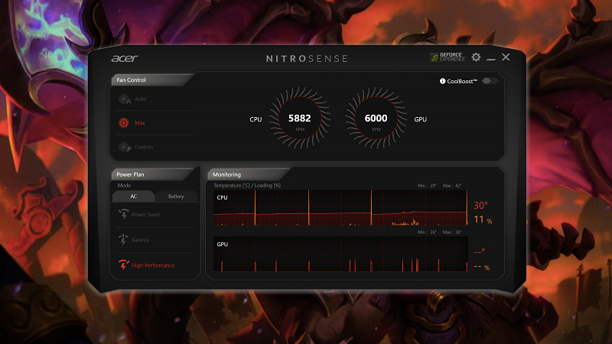This screenshot has height=344, width=612.
Task: Select the Balance power plan icon
Action: click(x=122, y=240)
